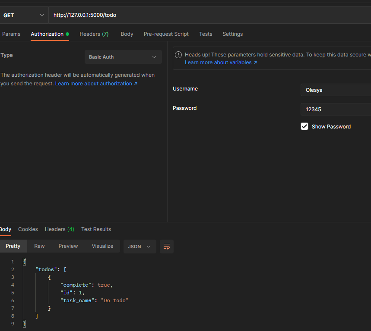
Task: Open the Learn more about variables link
Action: coord(218,62)
